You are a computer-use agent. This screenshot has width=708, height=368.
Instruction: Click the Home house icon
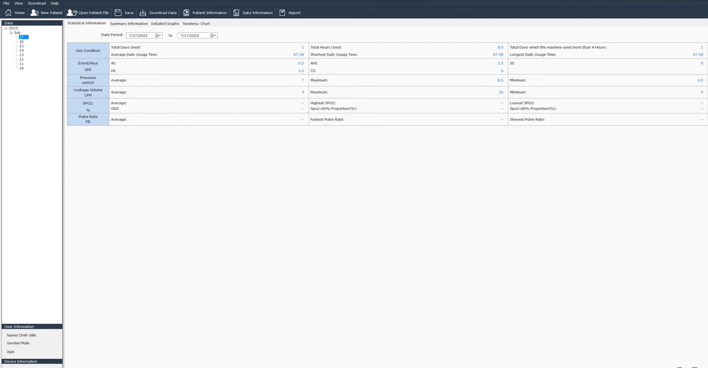point(8,13)
